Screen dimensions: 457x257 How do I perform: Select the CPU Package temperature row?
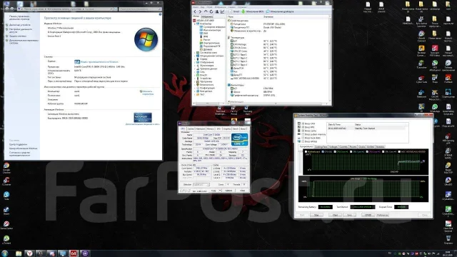(x=253, y=44)
